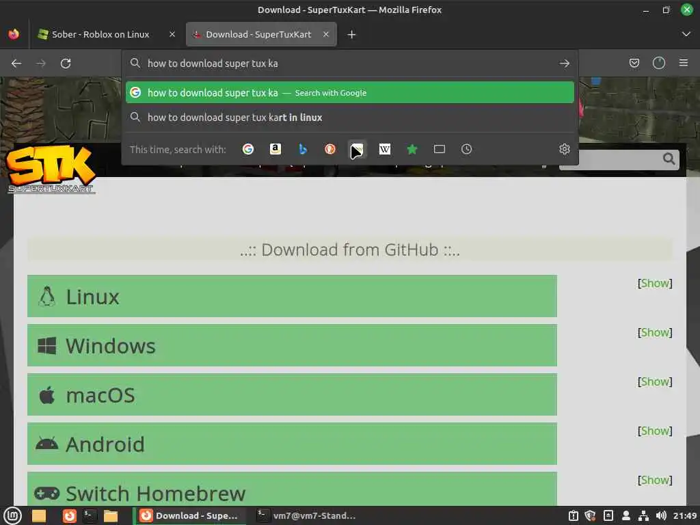The height and width of the screenshot is (525, 700).
Task: Click Show link beside Linux
Action: click(655, 283)
